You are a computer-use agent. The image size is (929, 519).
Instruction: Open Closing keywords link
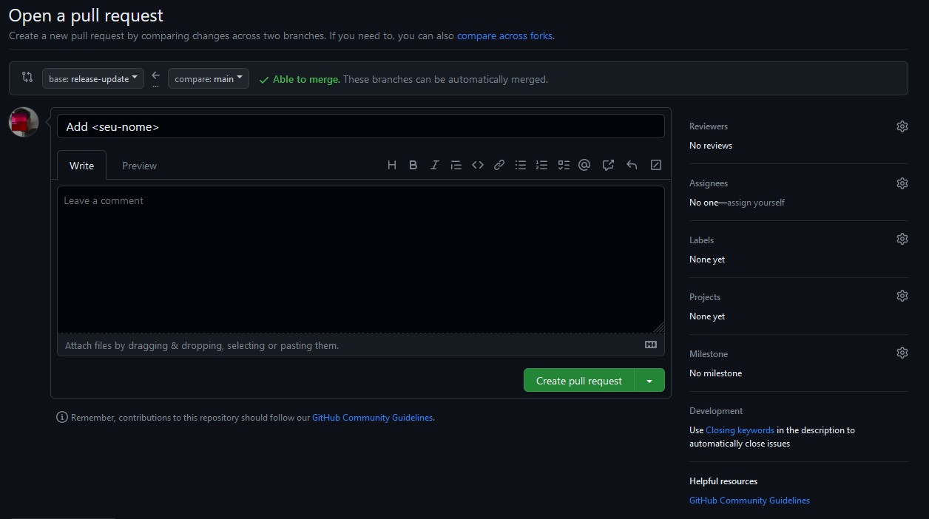[740, 430]
